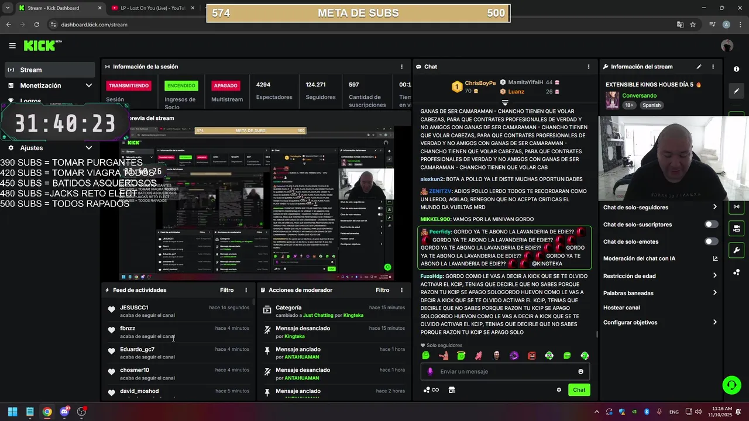Open activity feed three-dot menu

point(246,290)
